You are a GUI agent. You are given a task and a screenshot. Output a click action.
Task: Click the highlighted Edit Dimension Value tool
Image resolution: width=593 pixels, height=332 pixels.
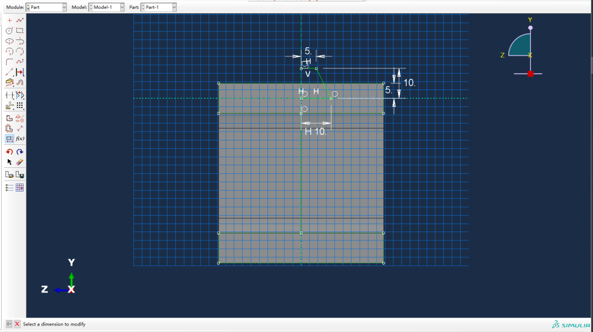[x=9, y=139]
